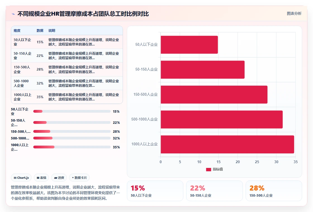
Task: Click y-axis label 1000人以上企业
Action: [x=144, y=144]
